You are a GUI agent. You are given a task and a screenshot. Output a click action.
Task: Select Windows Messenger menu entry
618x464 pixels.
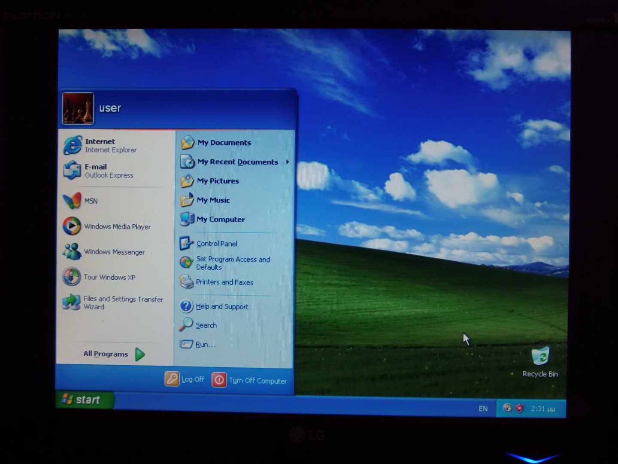click(115, 251)
